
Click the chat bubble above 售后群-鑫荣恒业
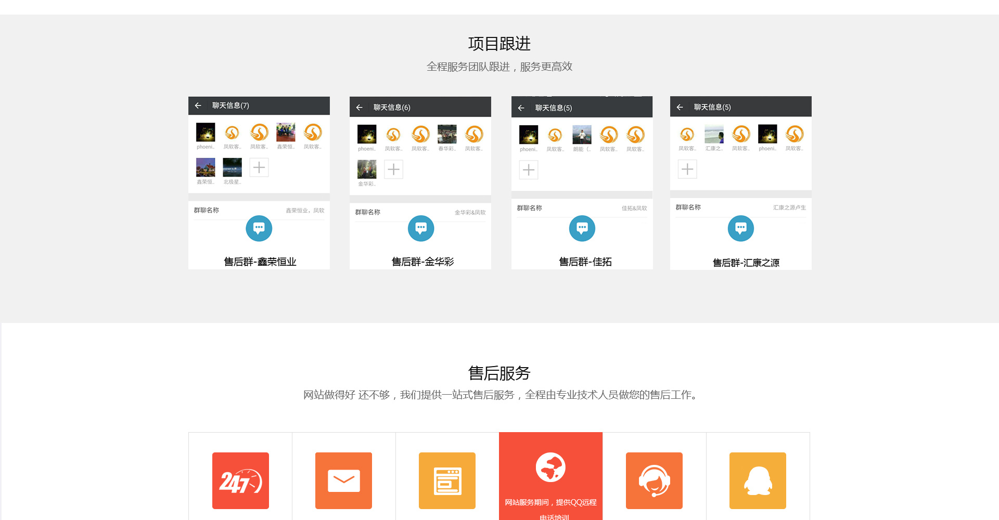(259, 228)
